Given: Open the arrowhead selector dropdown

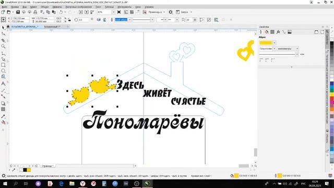Looking at the screenshot, I should pos(177,20).
